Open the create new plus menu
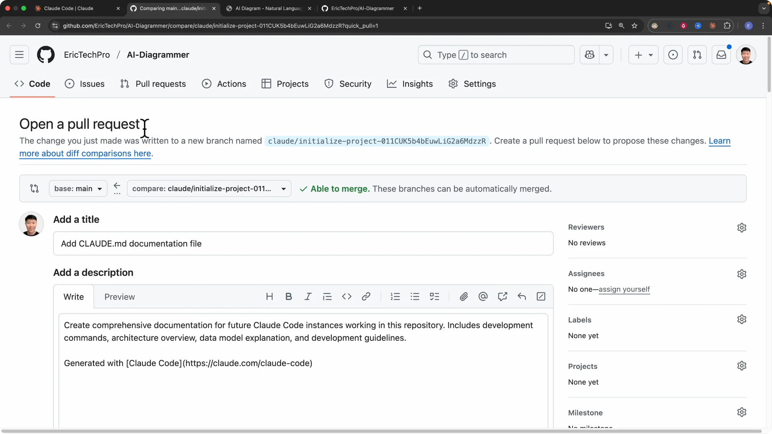The height and width of the screenshot is (434, 772). pyautogui.click(x=643, y=55)
